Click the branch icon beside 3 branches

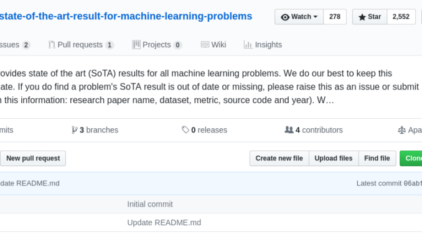[75, 130]
